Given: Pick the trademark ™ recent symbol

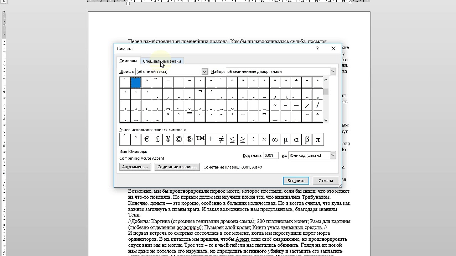Looking at the screenshot, I should 200,139.
